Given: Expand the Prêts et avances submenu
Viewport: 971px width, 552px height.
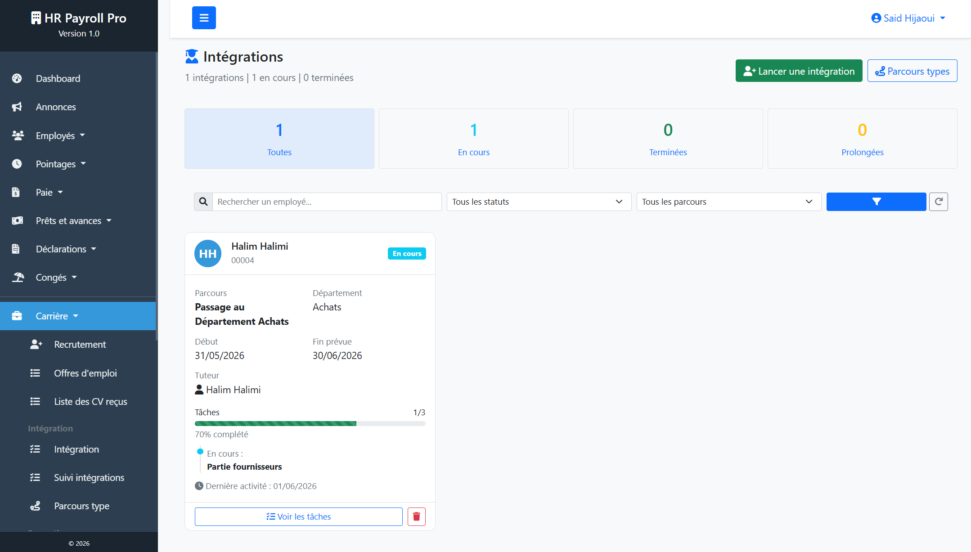Looking at the screenshot, I should [78, 220].
